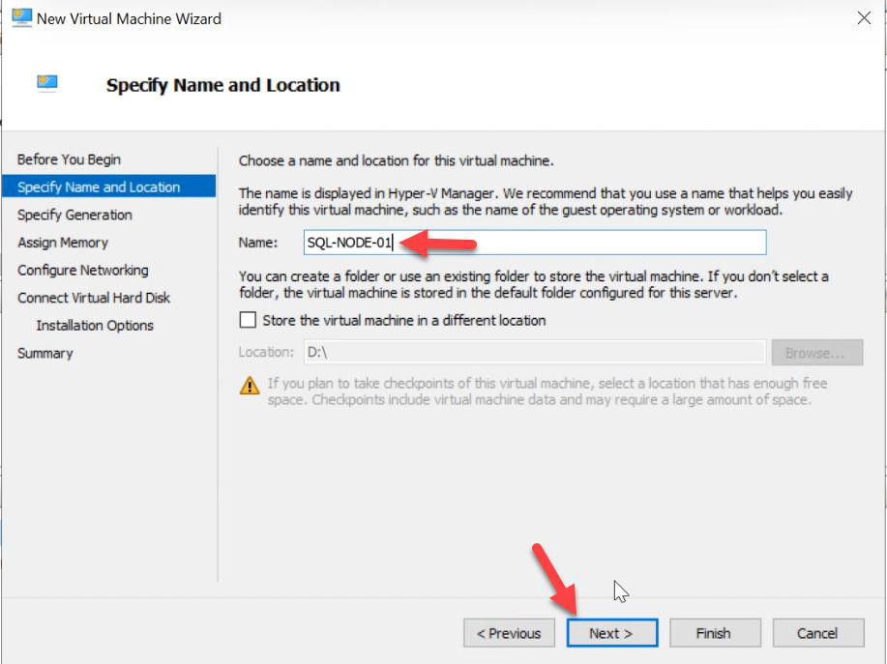Screen dimensions: 887x664
Task: Click the New Virtual Machine Wizard title
Action: 129,18
